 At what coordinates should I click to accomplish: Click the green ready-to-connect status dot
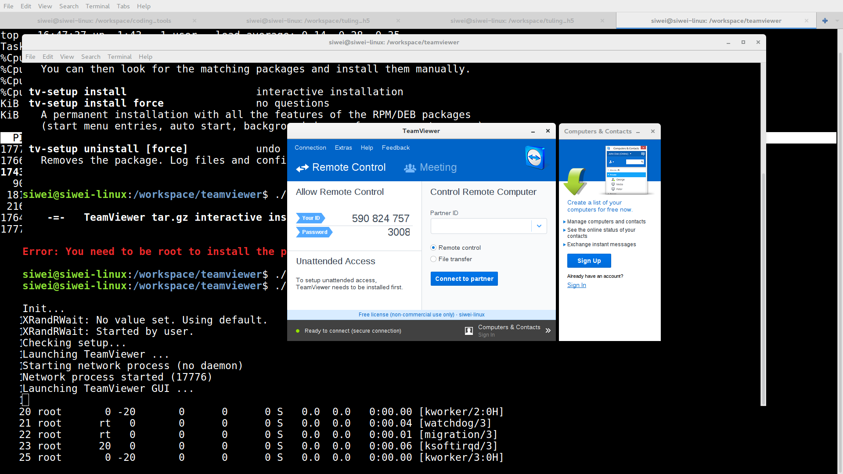pyautogui.click(x=298, y=331)
